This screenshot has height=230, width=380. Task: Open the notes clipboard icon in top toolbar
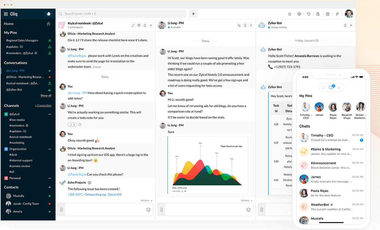click(318, 14)
